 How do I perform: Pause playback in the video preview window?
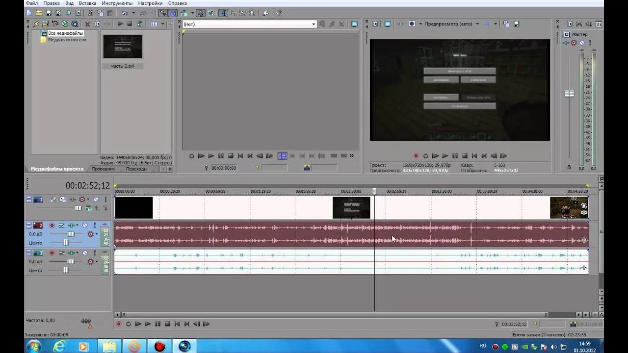click(455, 156)
